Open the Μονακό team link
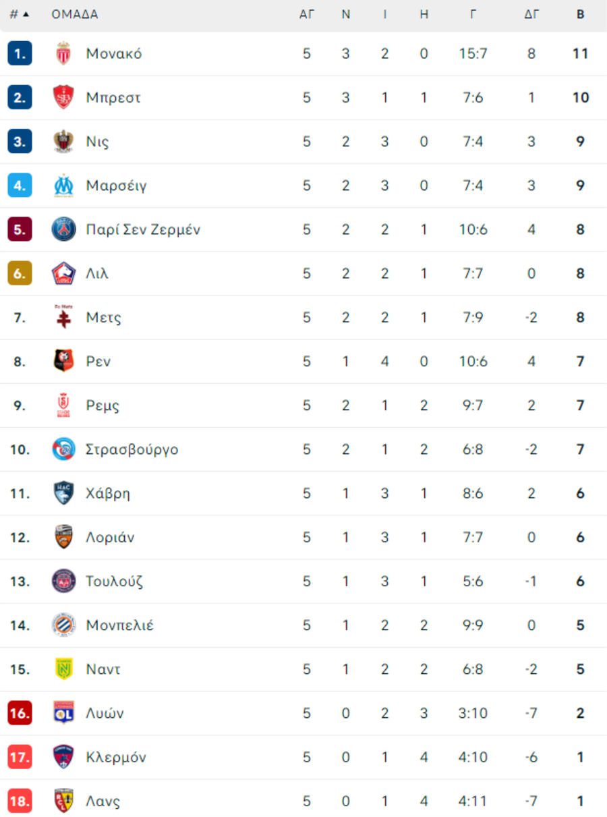 [114, 53]
